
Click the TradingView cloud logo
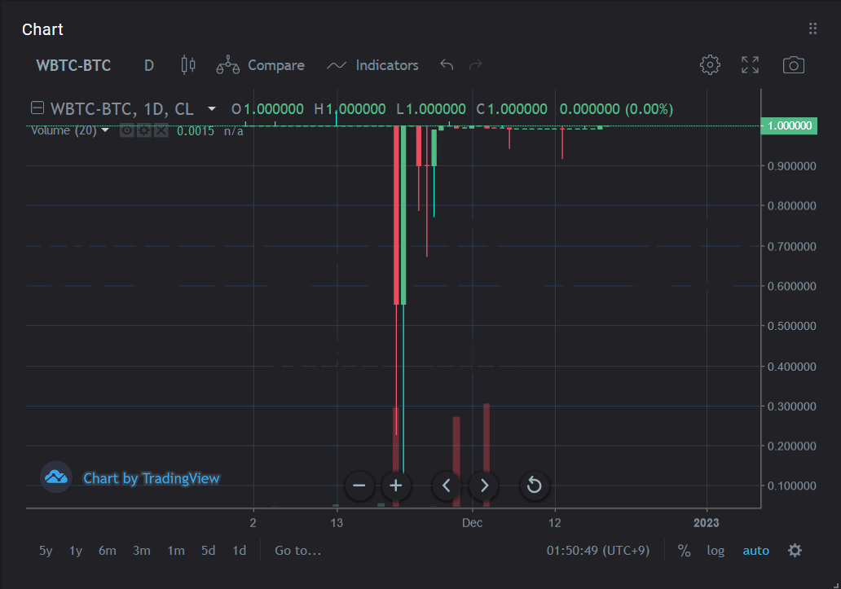55,477
